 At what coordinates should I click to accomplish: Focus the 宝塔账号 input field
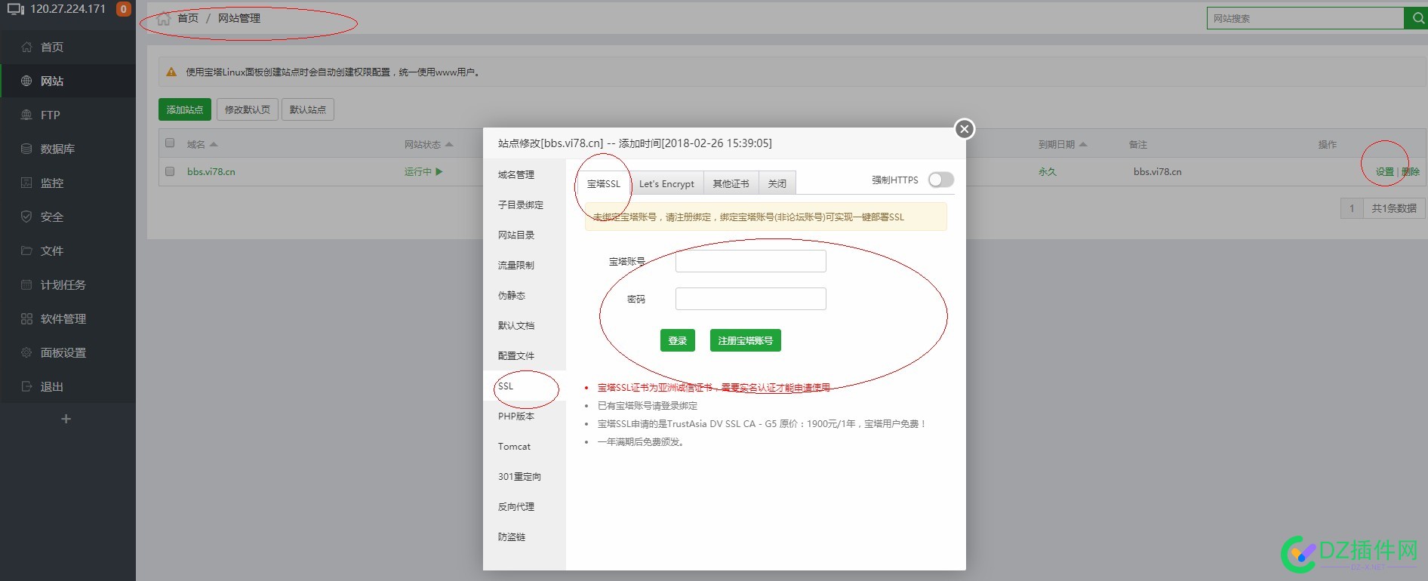coord(750,261)
